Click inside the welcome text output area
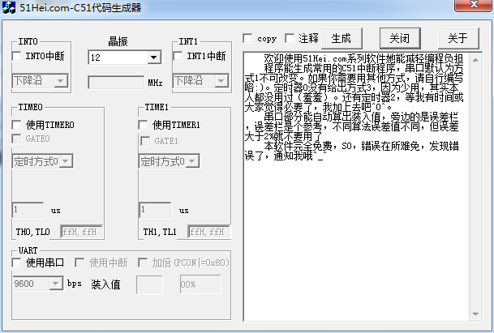This screenshot has height=333, width=494. (357, 187)
